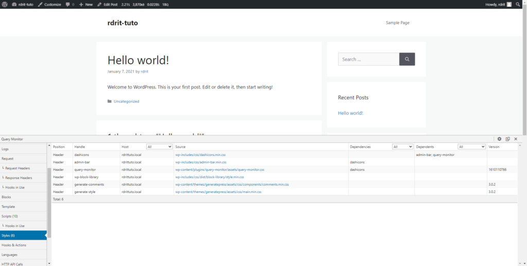Click the + New item in admin bar

(x=86, y=4)
